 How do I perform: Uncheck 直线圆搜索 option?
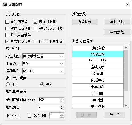point(35,22)
